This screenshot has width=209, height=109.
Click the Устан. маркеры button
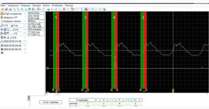coord(51,102)
